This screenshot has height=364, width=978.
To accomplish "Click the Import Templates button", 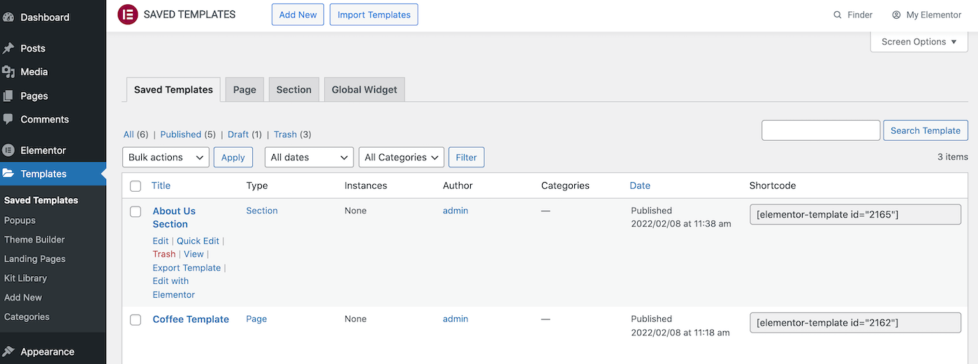I will [x=374, y=15].
